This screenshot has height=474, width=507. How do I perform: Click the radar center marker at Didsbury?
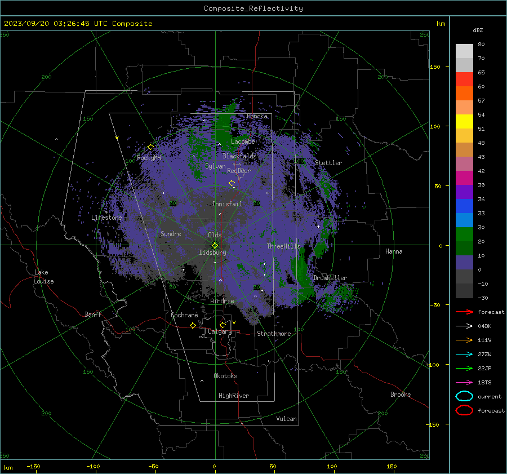coord(215,245)
